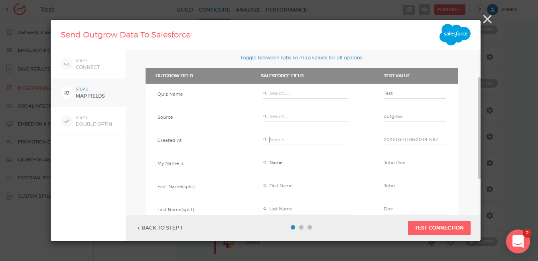Click the ANMOL username label
538x261 pixels.
tap(510, 10)
